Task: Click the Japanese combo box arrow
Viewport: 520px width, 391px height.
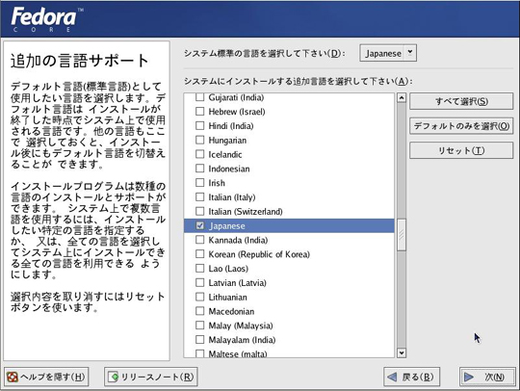Action: [410, 53]
